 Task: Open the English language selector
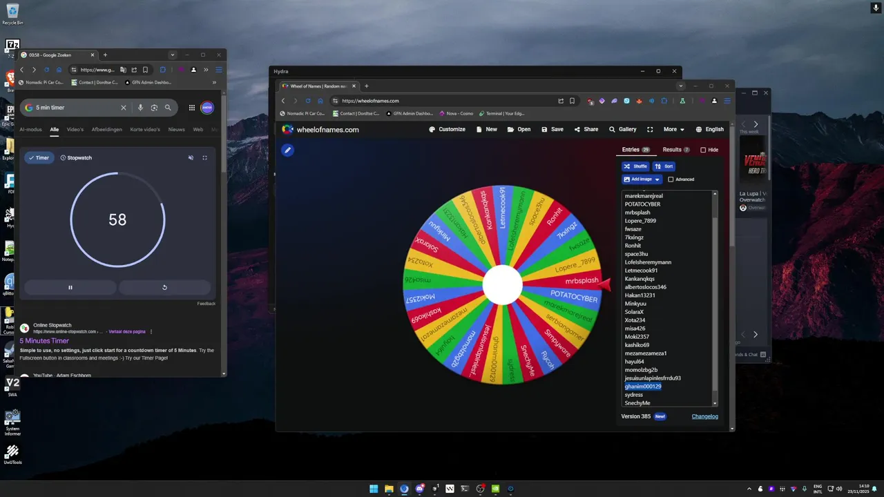[709, 129]
